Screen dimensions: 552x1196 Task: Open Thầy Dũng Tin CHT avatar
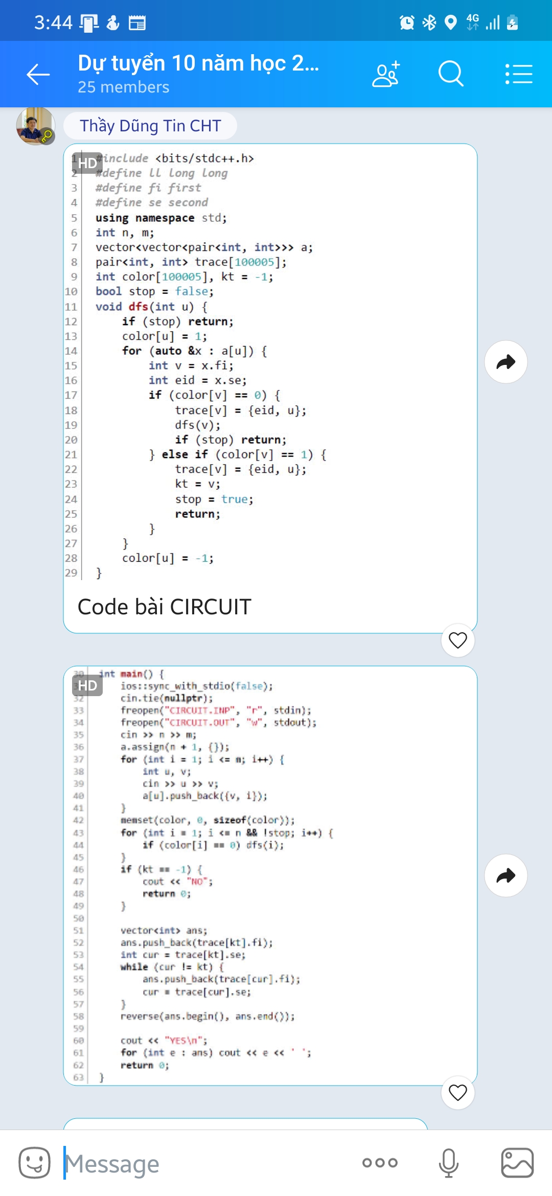click(36, 126)
